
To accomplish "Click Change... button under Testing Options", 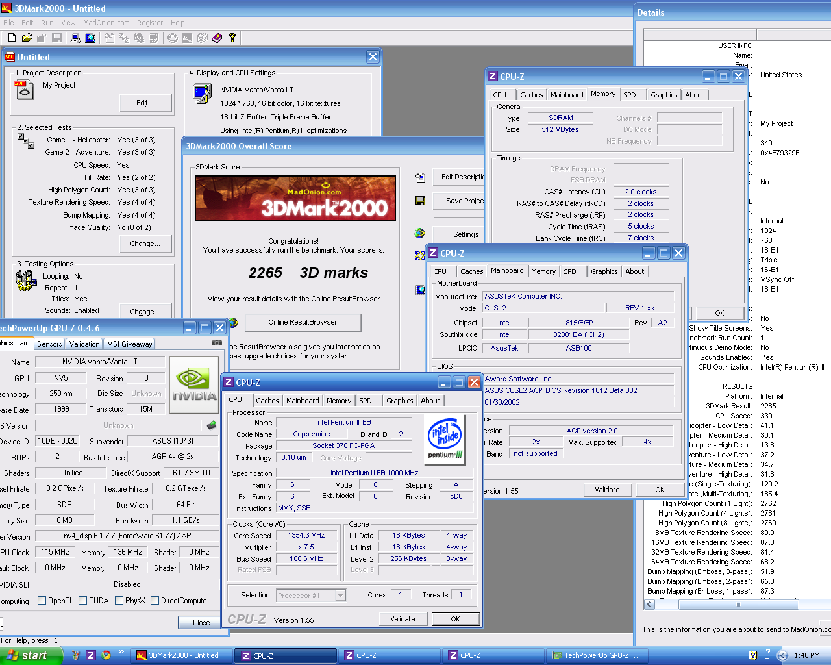I will tap(145, 311).
